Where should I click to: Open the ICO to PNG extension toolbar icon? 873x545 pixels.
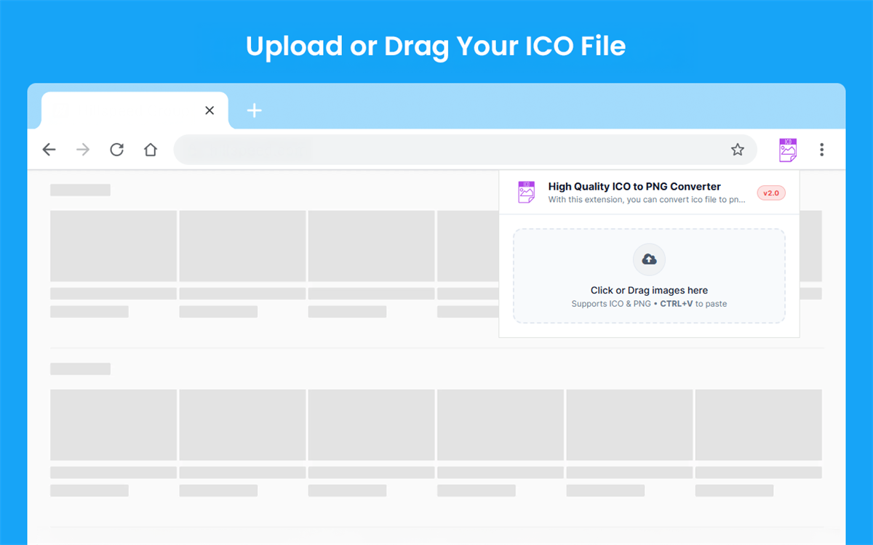point(788,150)
